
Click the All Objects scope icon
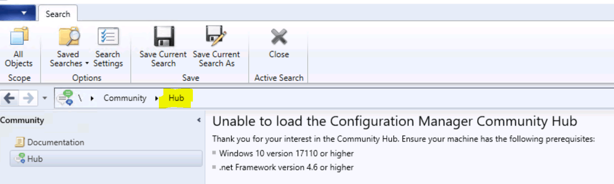click(19, 36)
